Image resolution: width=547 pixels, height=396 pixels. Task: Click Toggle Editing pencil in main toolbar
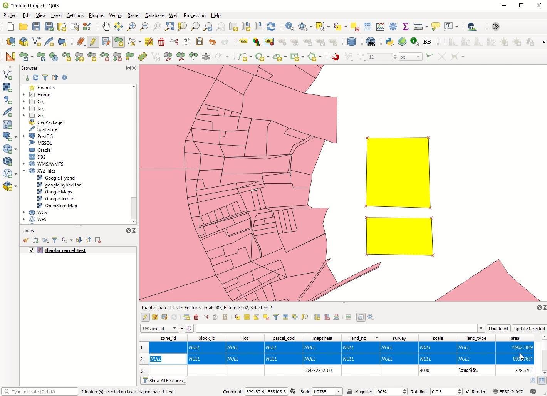(x=92, y=42)
